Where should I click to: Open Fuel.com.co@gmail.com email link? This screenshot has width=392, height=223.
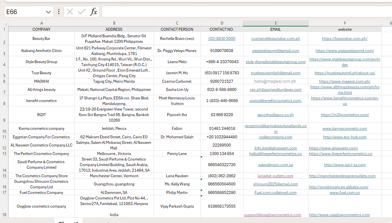click(x=276, y=193)
